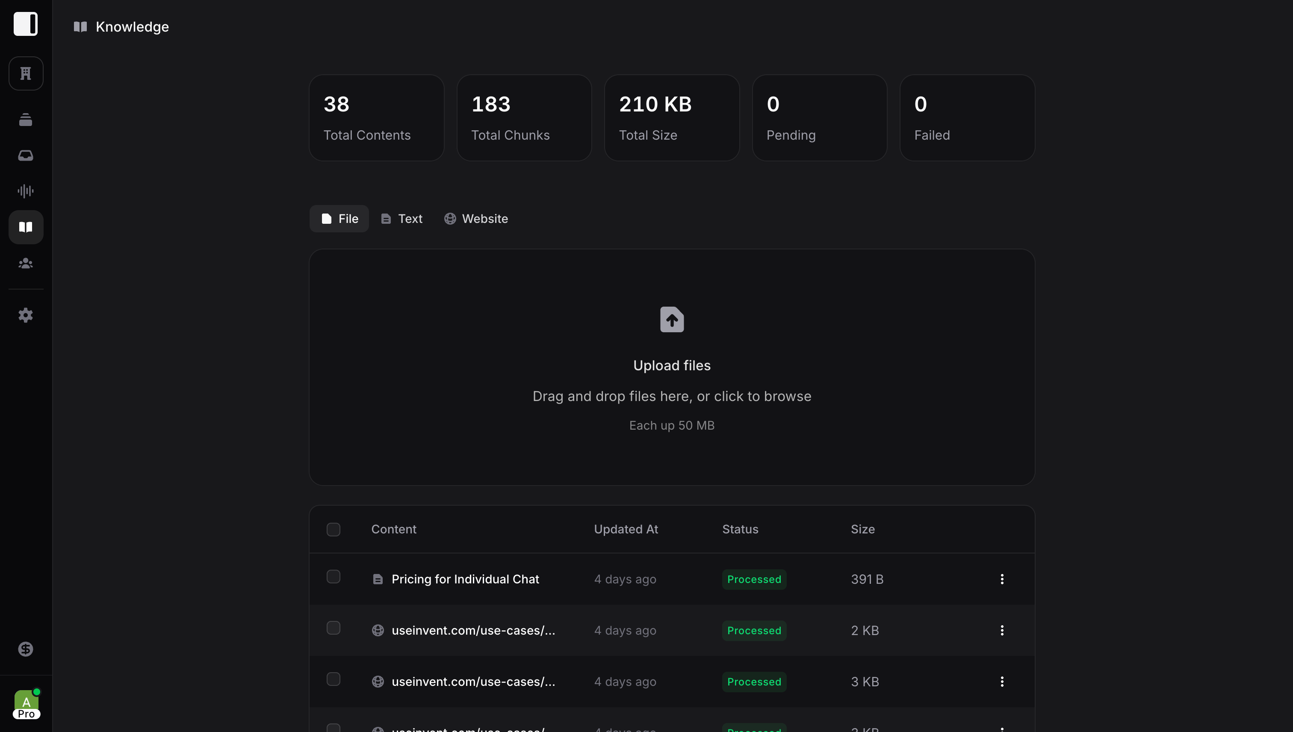Open the castle-shaped workspace icon in sidebar
The width and height of the screenshot is (1293, 732).
26,73
